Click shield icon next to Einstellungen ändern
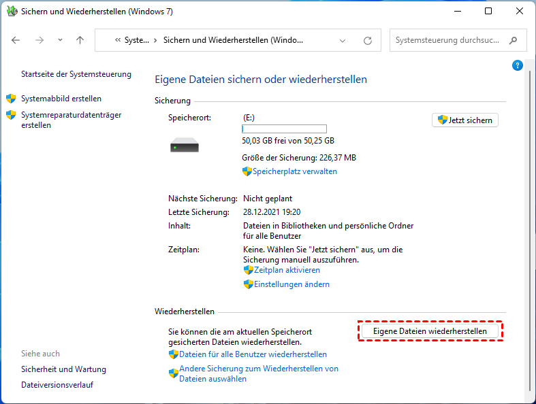The height and width of the screenshot is (404, 536). point(248,284)
